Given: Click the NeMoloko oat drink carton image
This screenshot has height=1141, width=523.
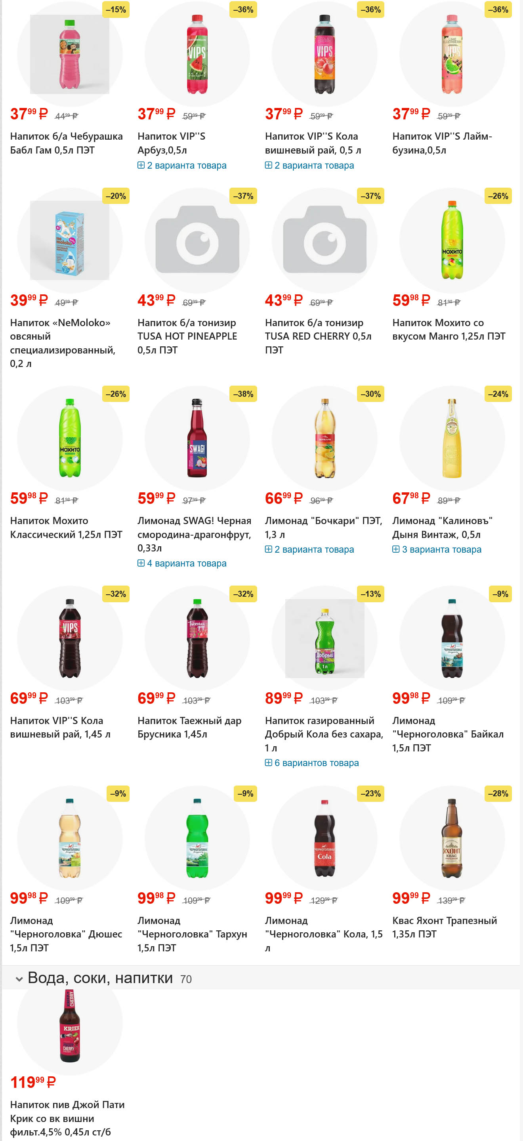Looking at the screenshot, I should (x=69, y=240).
